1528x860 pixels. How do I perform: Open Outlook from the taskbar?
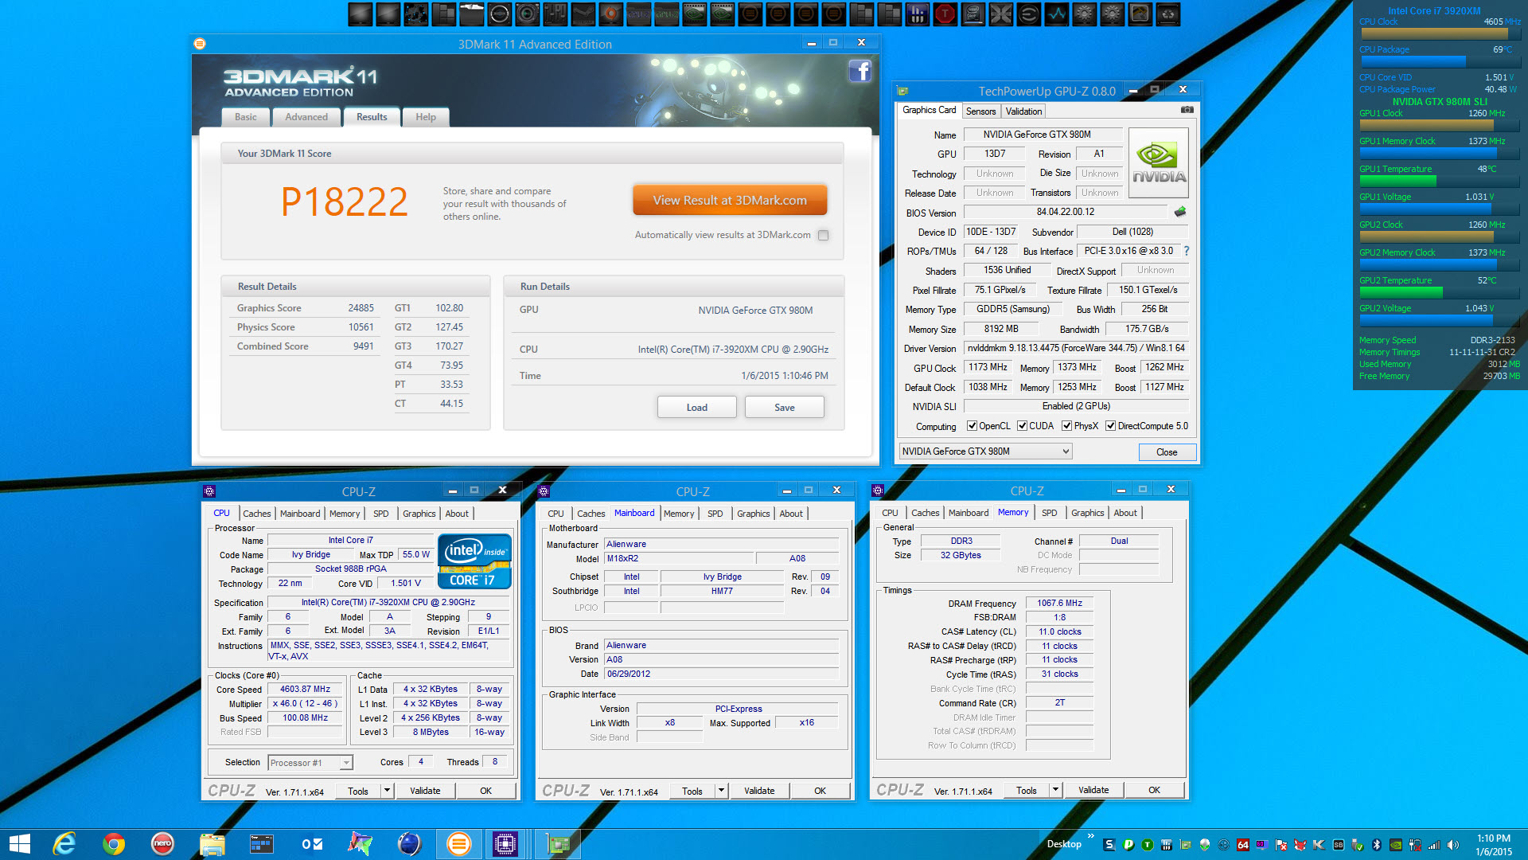311,844
